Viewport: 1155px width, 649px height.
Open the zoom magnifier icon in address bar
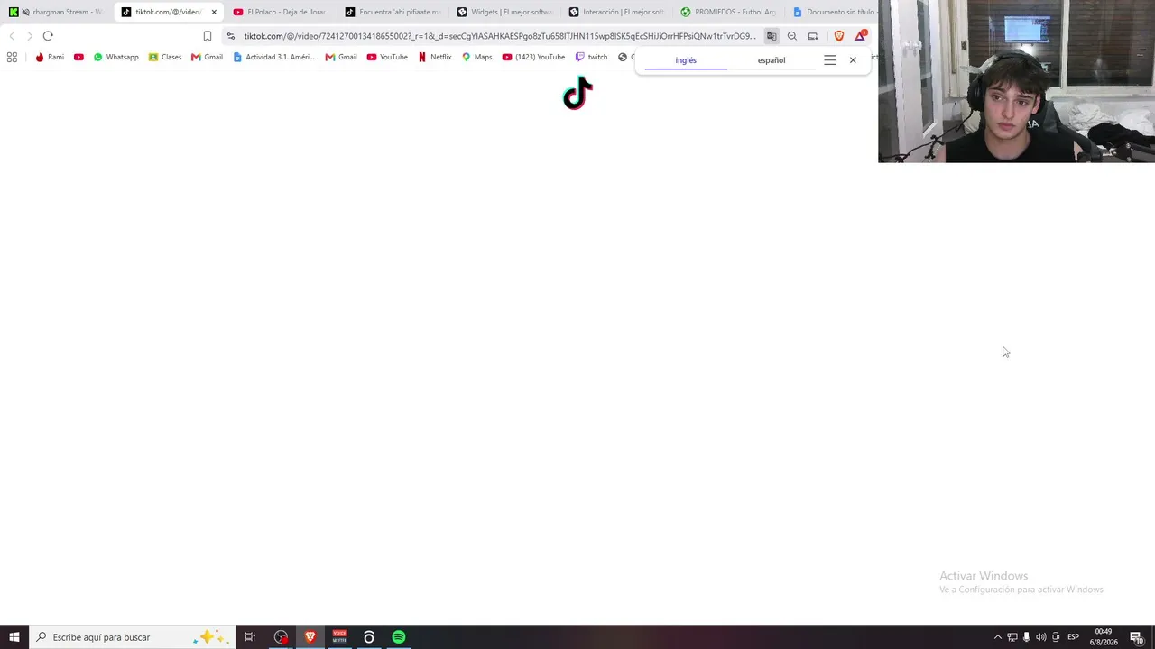(x=792, y=36)
